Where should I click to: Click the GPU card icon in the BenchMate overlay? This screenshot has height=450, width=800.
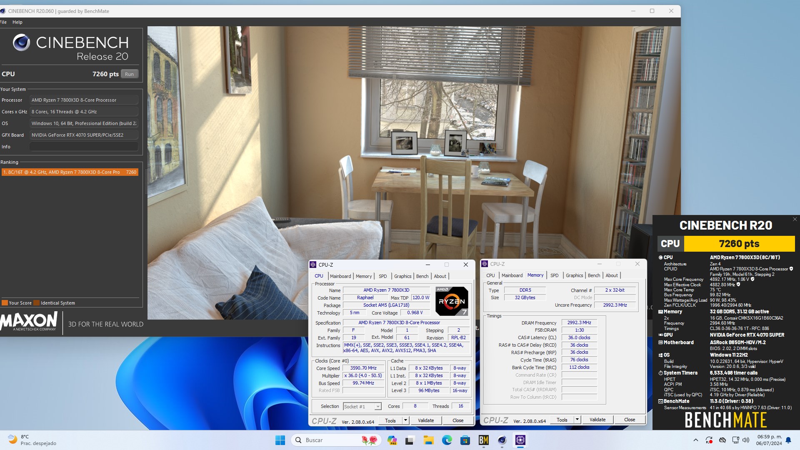(x=660, y=335)
